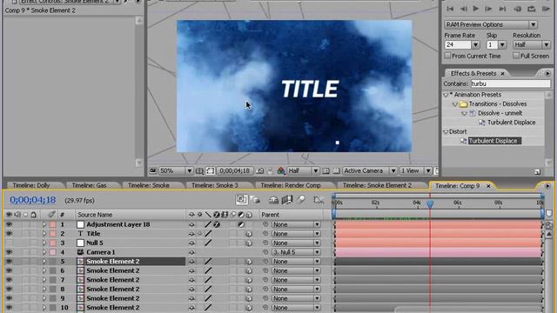Screen dimensions: 557x313
Task: Step back one frame in Time Controls
Action: point(463,9)
